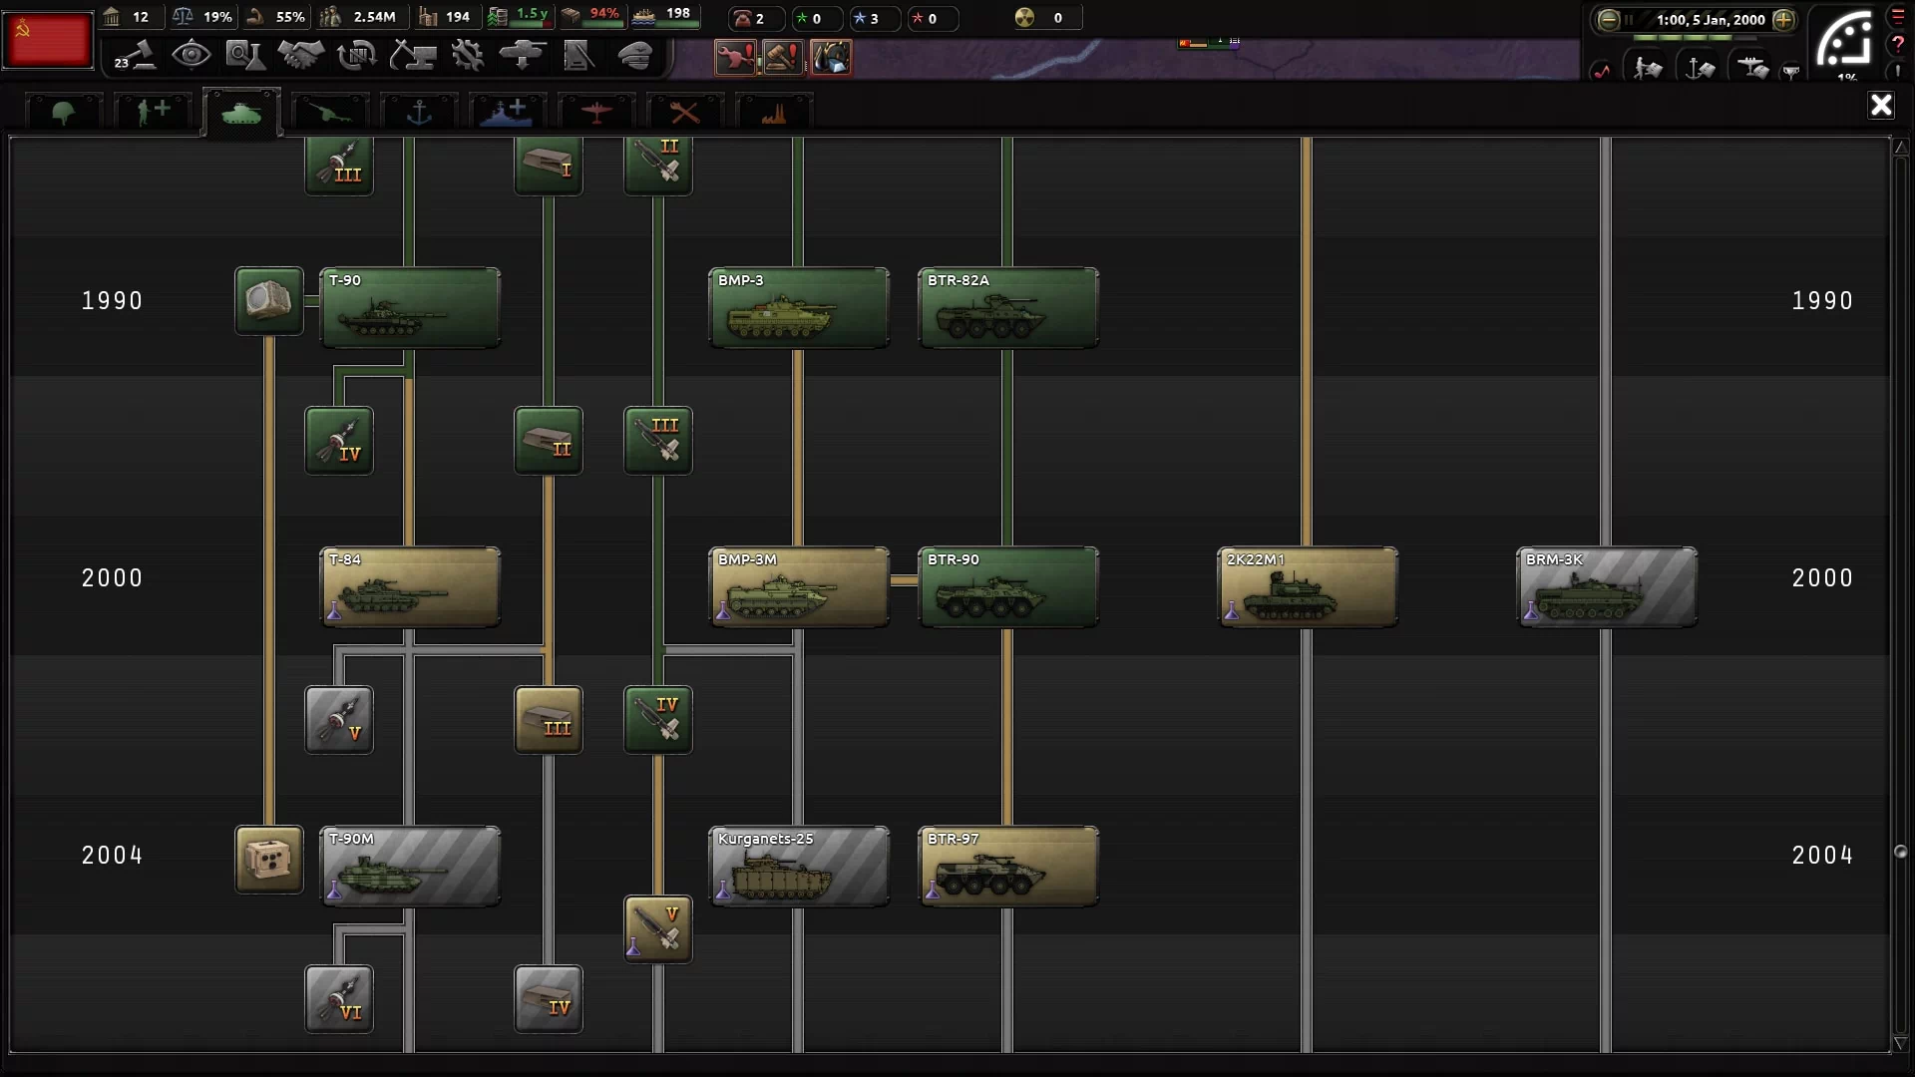Open the Intelligence eye menu
The image size is (1915, 1077).
click(191, 55)
